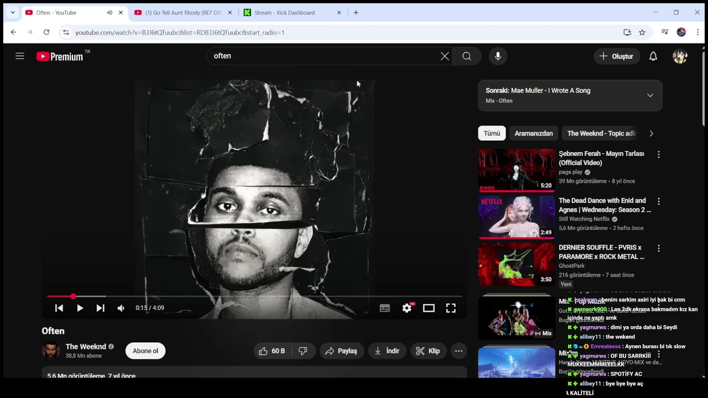Open options for Şebnem Ferah video
This screenshot has width=708, height=398.
coord(658,155)
